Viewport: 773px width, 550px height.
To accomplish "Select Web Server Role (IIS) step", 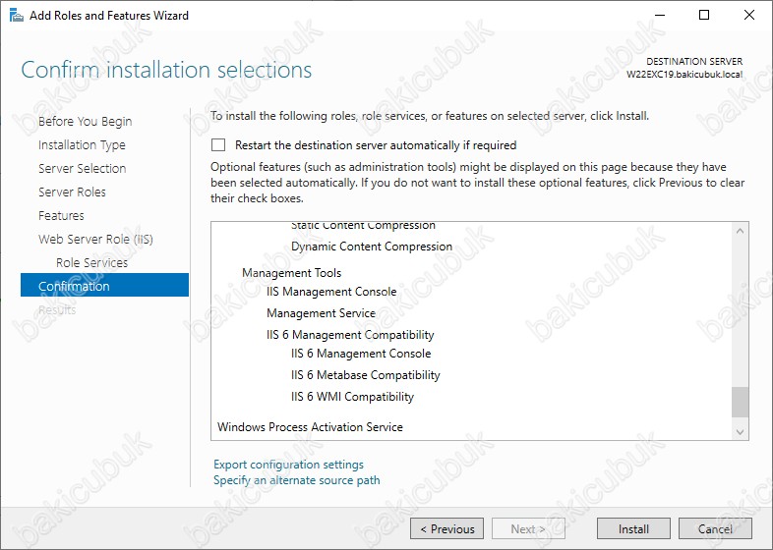I will pyautogui.click(x=95, y=240).
